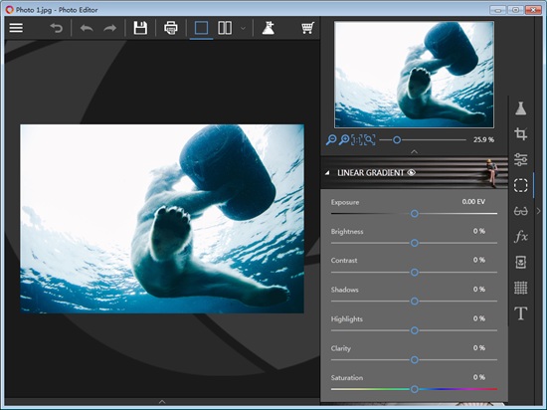Open the Presets flask tab in sidebar
The height and width of the screenshot is (410, 547).
pos(520,108)
